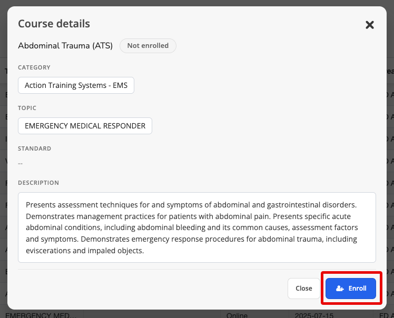Select the EMERGENCY MEDICAL RESPONDER topic chip
This screenshot has height=318, width=394.
85,126
